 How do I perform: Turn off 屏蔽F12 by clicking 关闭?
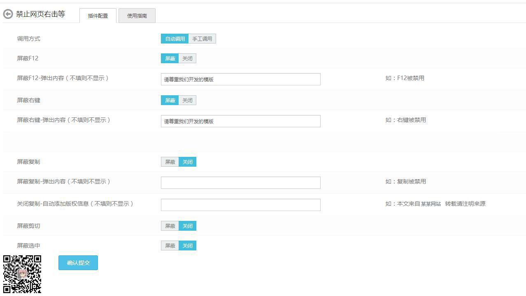point(187,58)
